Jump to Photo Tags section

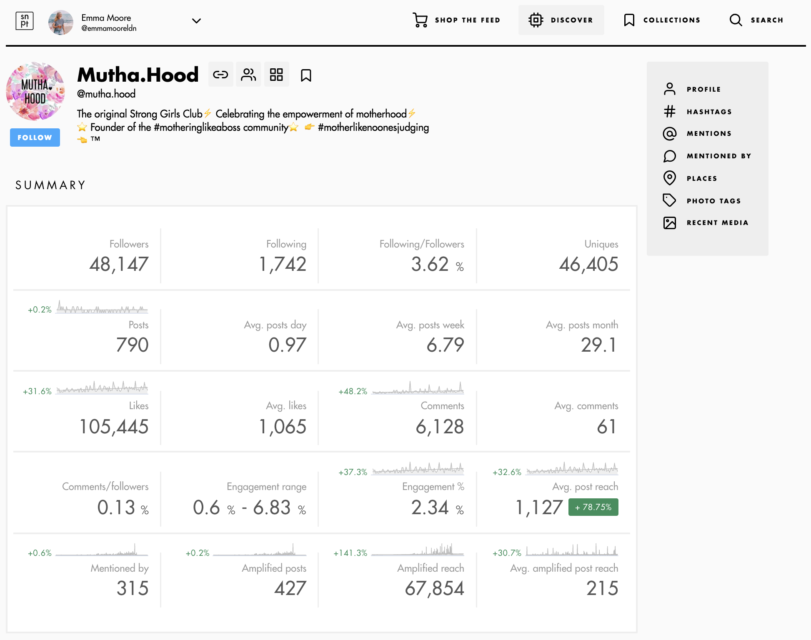pos(713,201)
